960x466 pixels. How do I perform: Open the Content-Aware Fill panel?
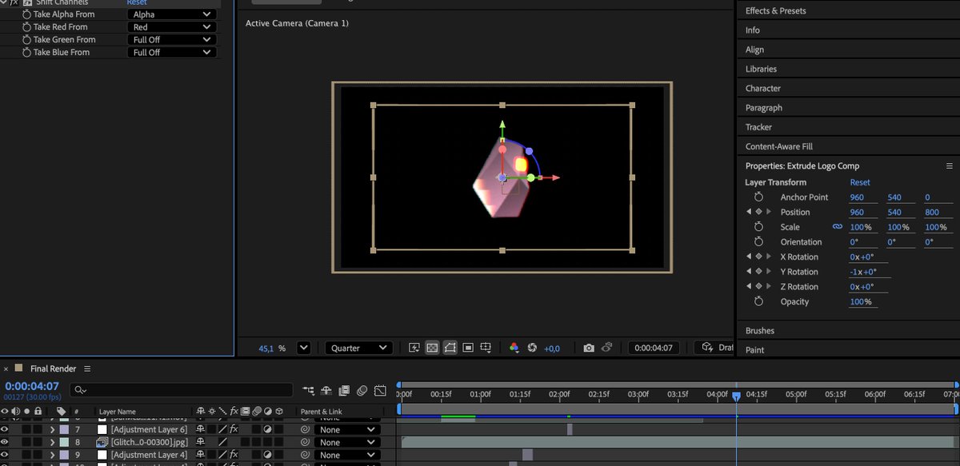click(x=778, y=146)
